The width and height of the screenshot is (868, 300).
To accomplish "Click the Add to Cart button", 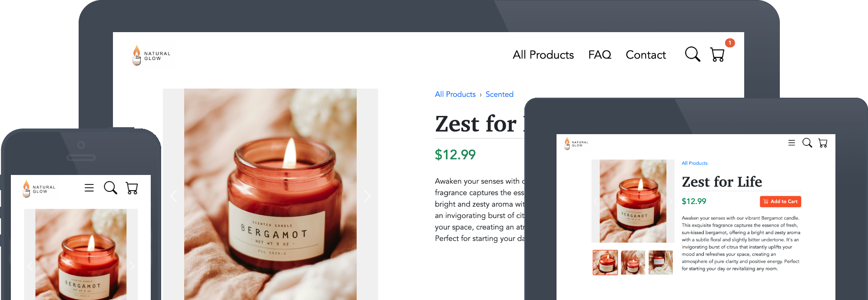I will point(780,201).
